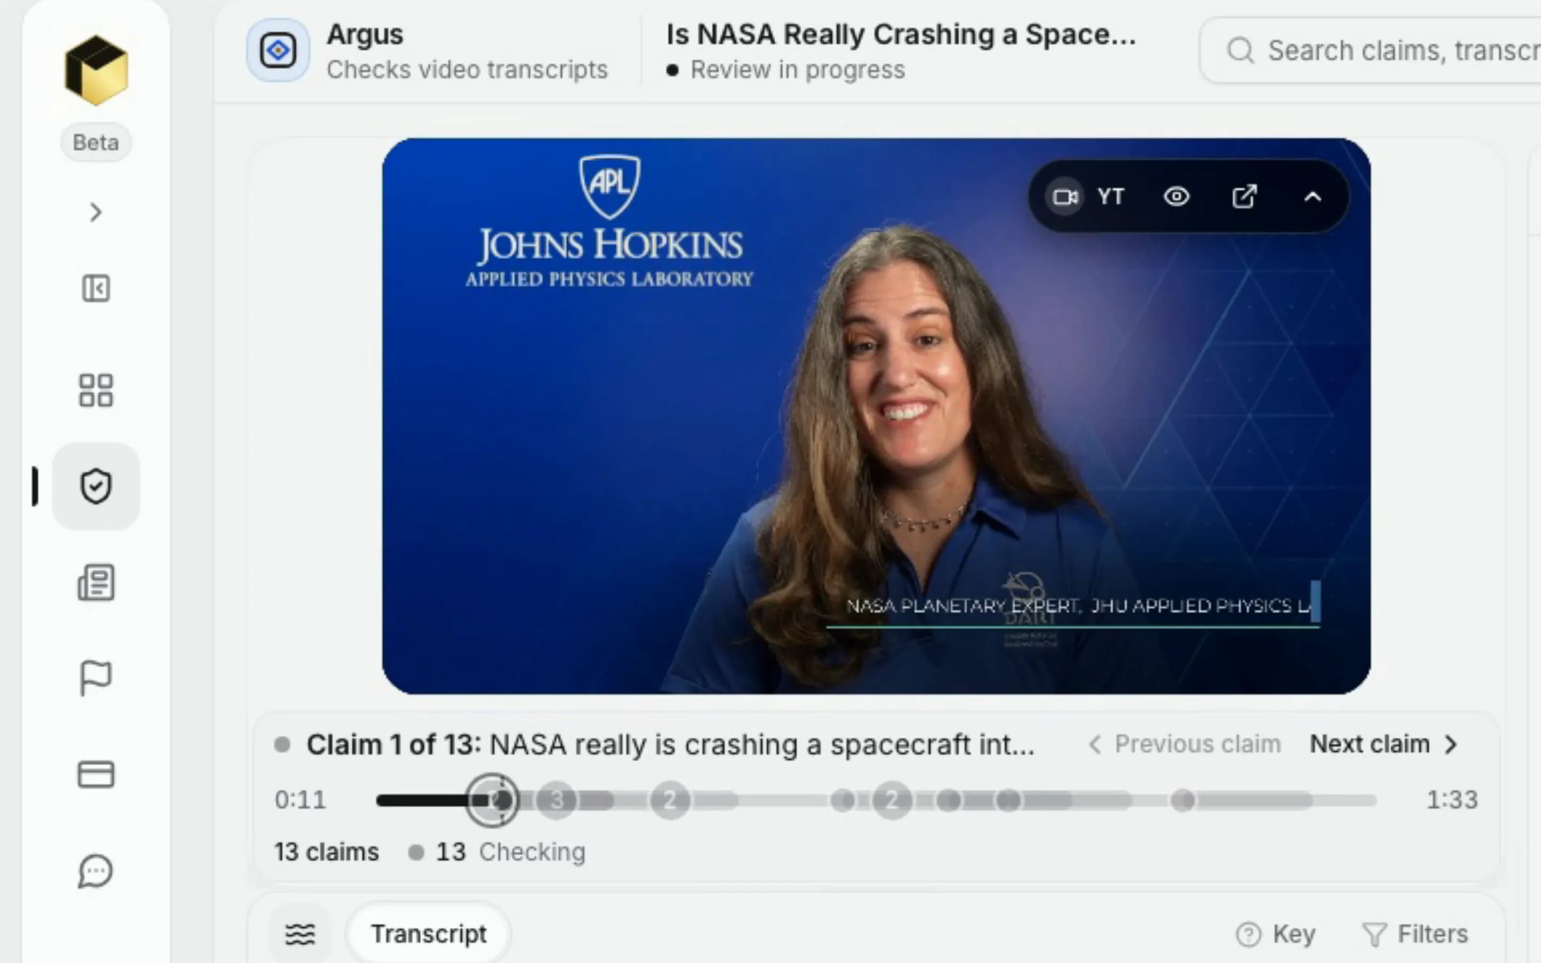
Task: Open video in external window icon
Action: coord(1244,197)
